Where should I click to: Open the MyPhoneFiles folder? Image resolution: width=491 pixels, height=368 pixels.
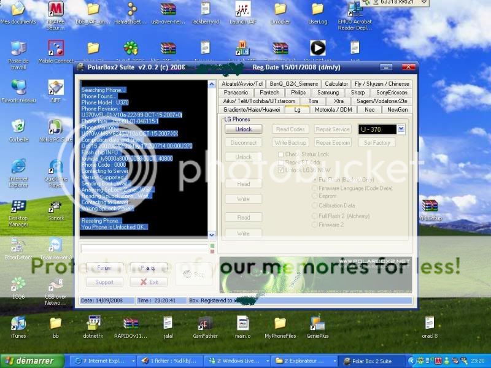[280, 328]
